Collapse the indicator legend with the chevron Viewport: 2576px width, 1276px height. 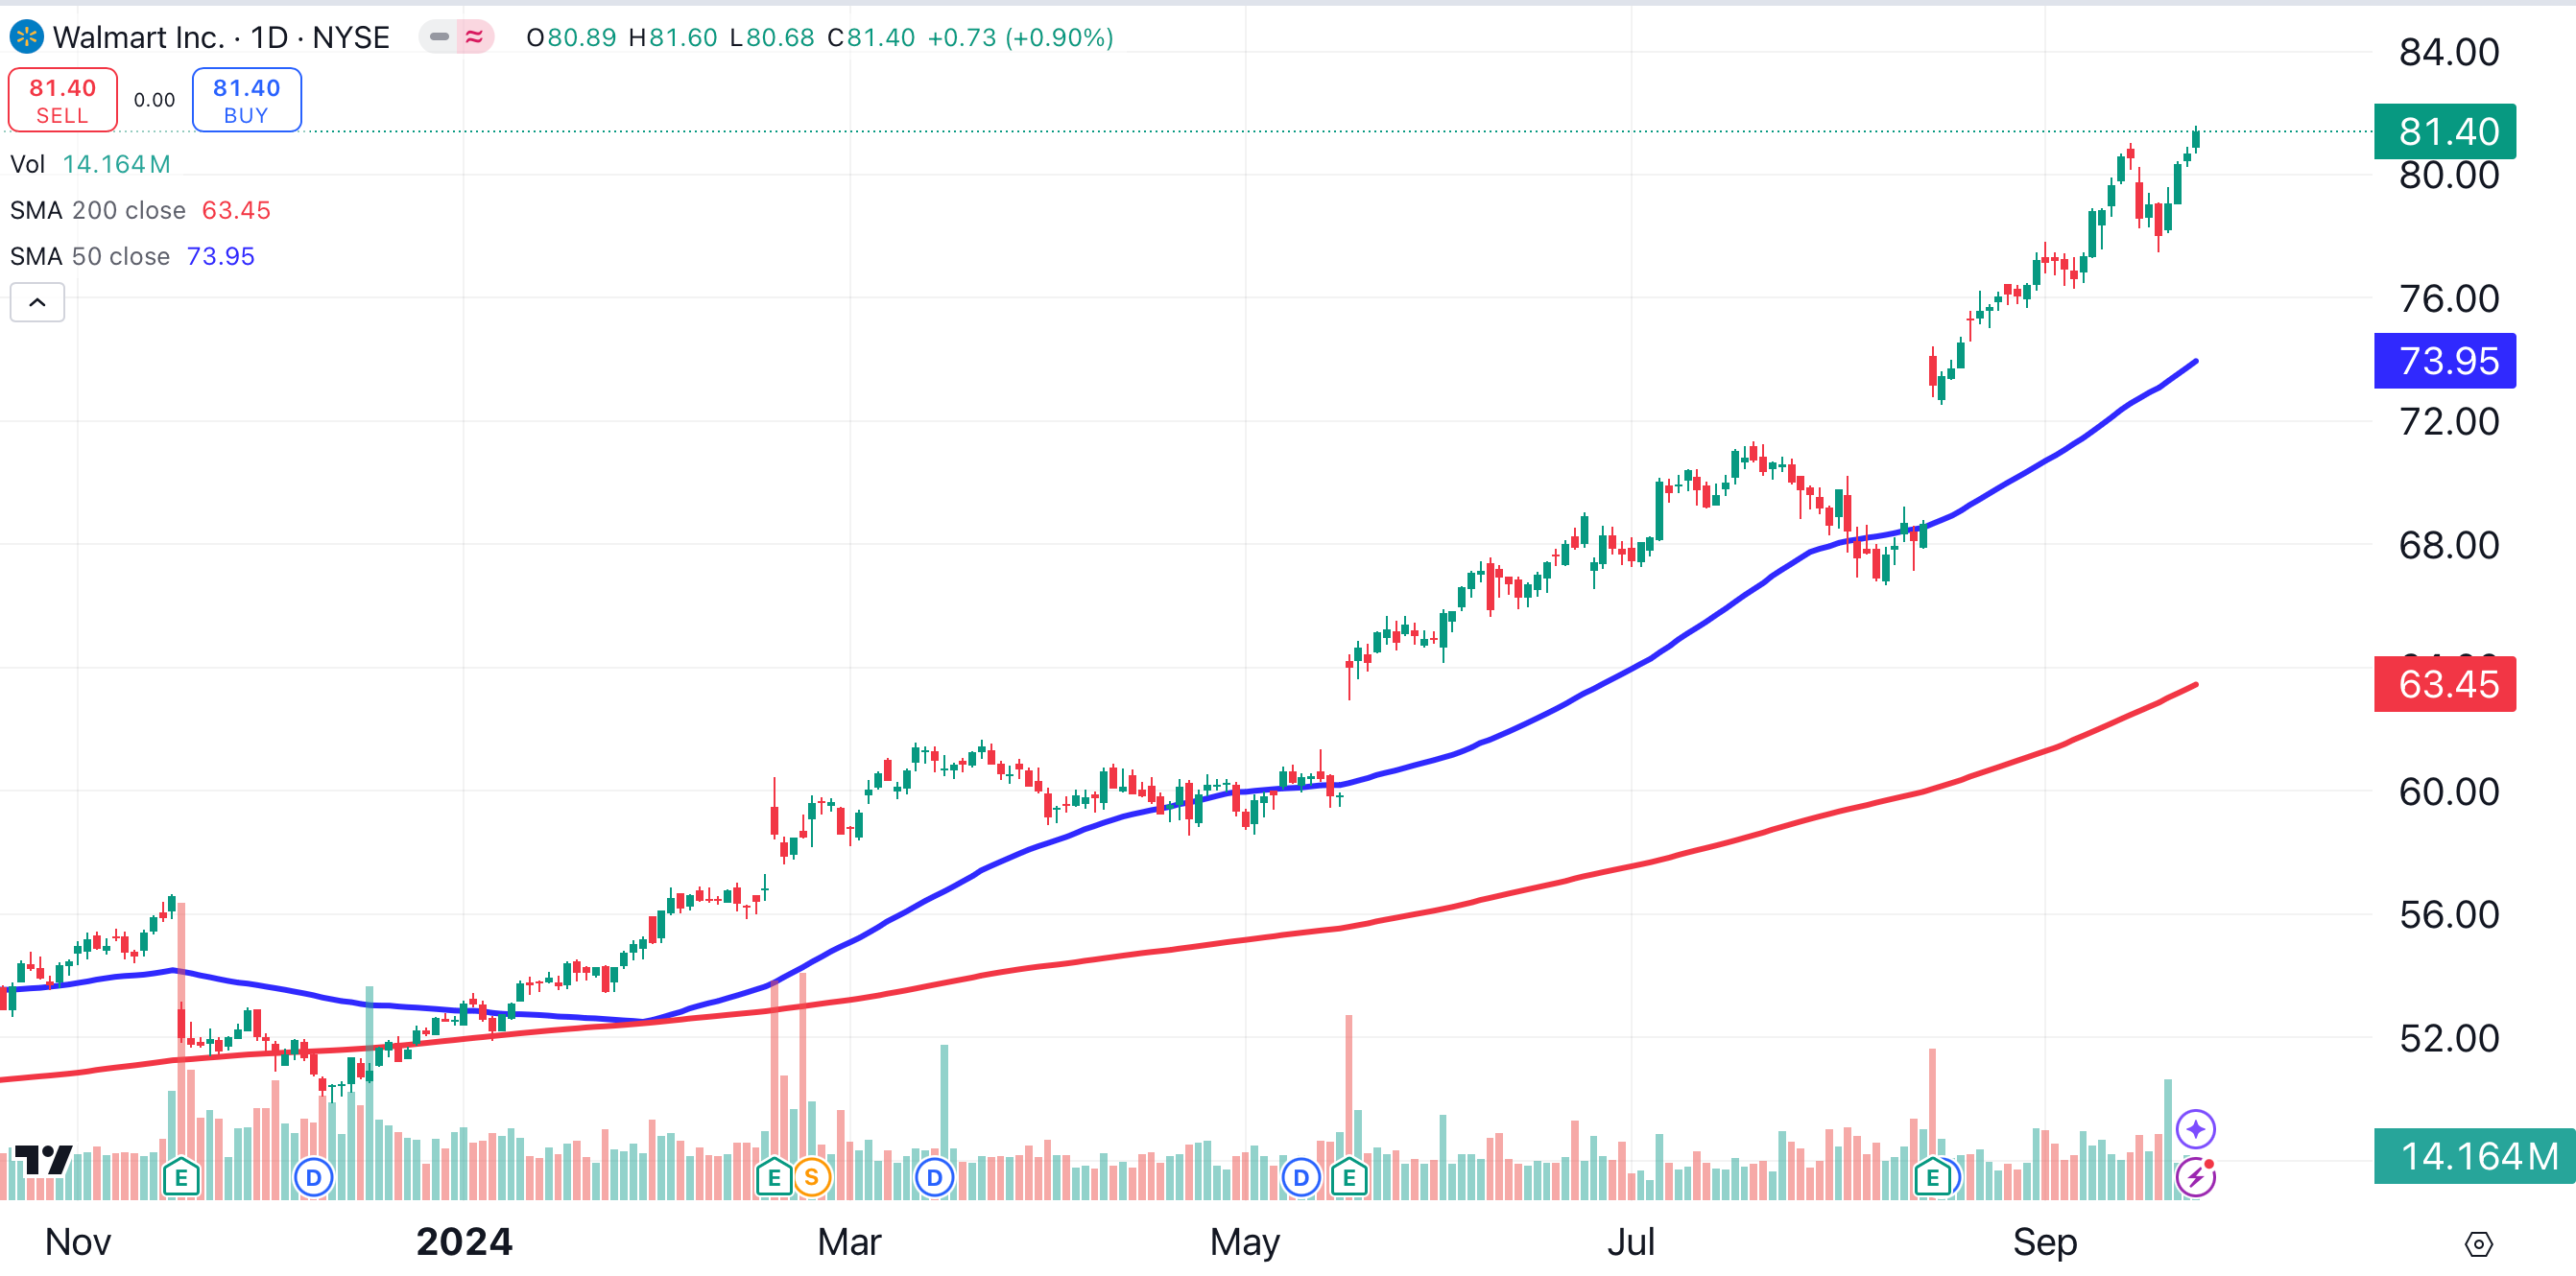(x=37, y=302)
